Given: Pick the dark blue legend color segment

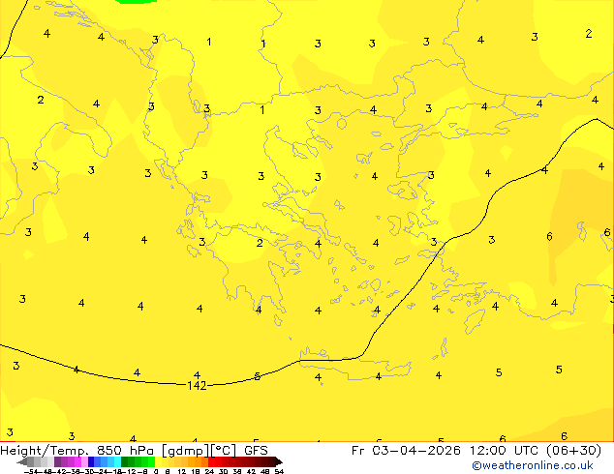Looking at the screenshot, I should click(x=91, y=461).
